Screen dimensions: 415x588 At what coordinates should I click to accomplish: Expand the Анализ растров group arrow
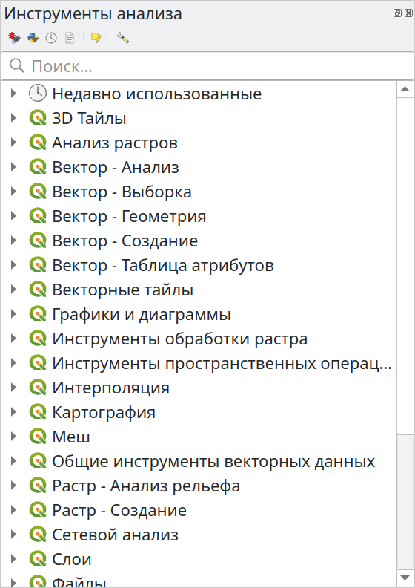(13, 143)
